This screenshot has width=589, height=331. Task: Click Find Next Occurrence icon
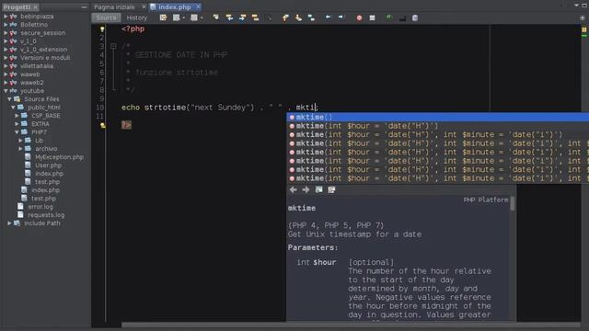(x=242, y=17)
